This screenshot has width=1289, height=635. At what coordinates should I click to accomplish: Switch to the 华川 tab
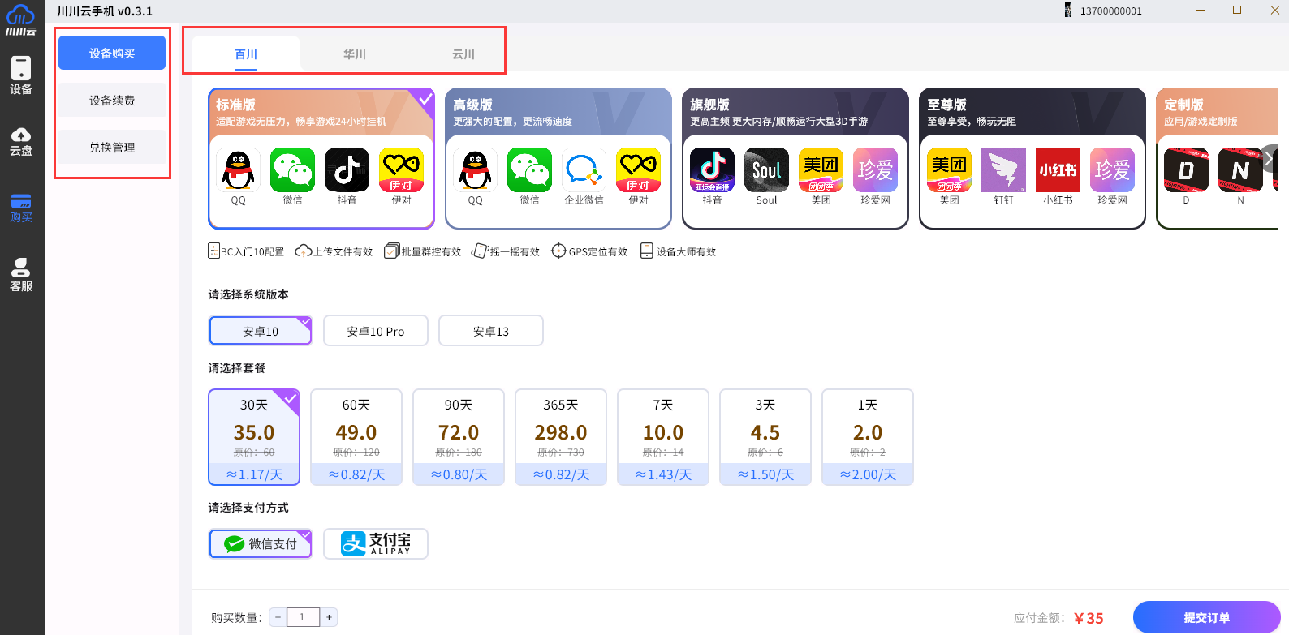(x=355, y=54)
